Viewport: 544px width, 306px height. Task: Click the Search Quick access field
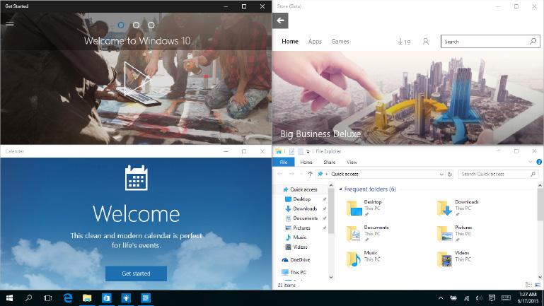click(x=498, y=174)
